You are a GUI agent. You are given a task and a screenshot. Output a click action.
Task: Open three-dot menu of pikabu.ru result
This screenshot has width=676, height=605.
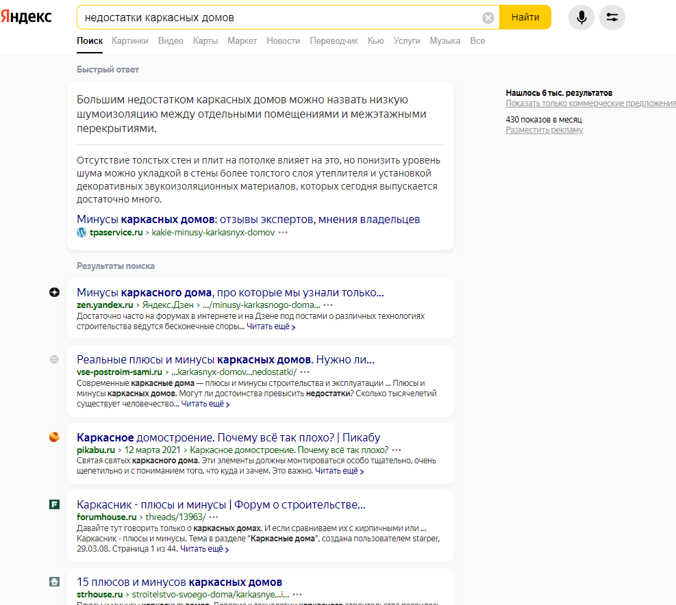[397, 450]
